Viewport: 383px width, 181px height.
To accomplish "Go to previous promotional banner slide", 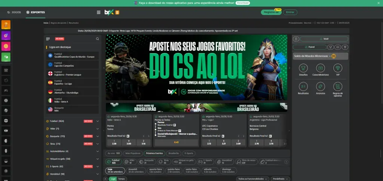I will [104, 68].
